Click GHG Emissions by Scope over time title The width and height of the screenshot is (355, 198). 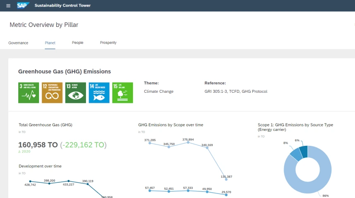(171, 125)
